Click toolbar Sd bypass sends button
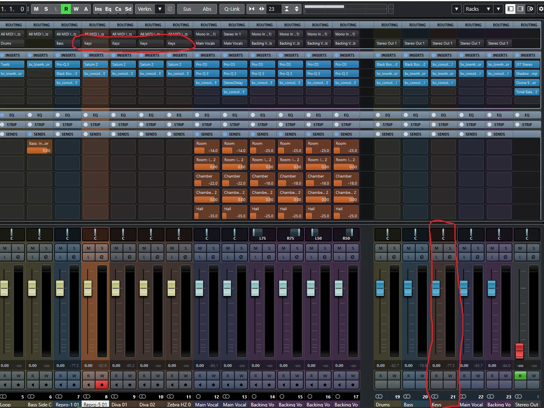The width and height of the screenshot is (544, 408). 128,9
